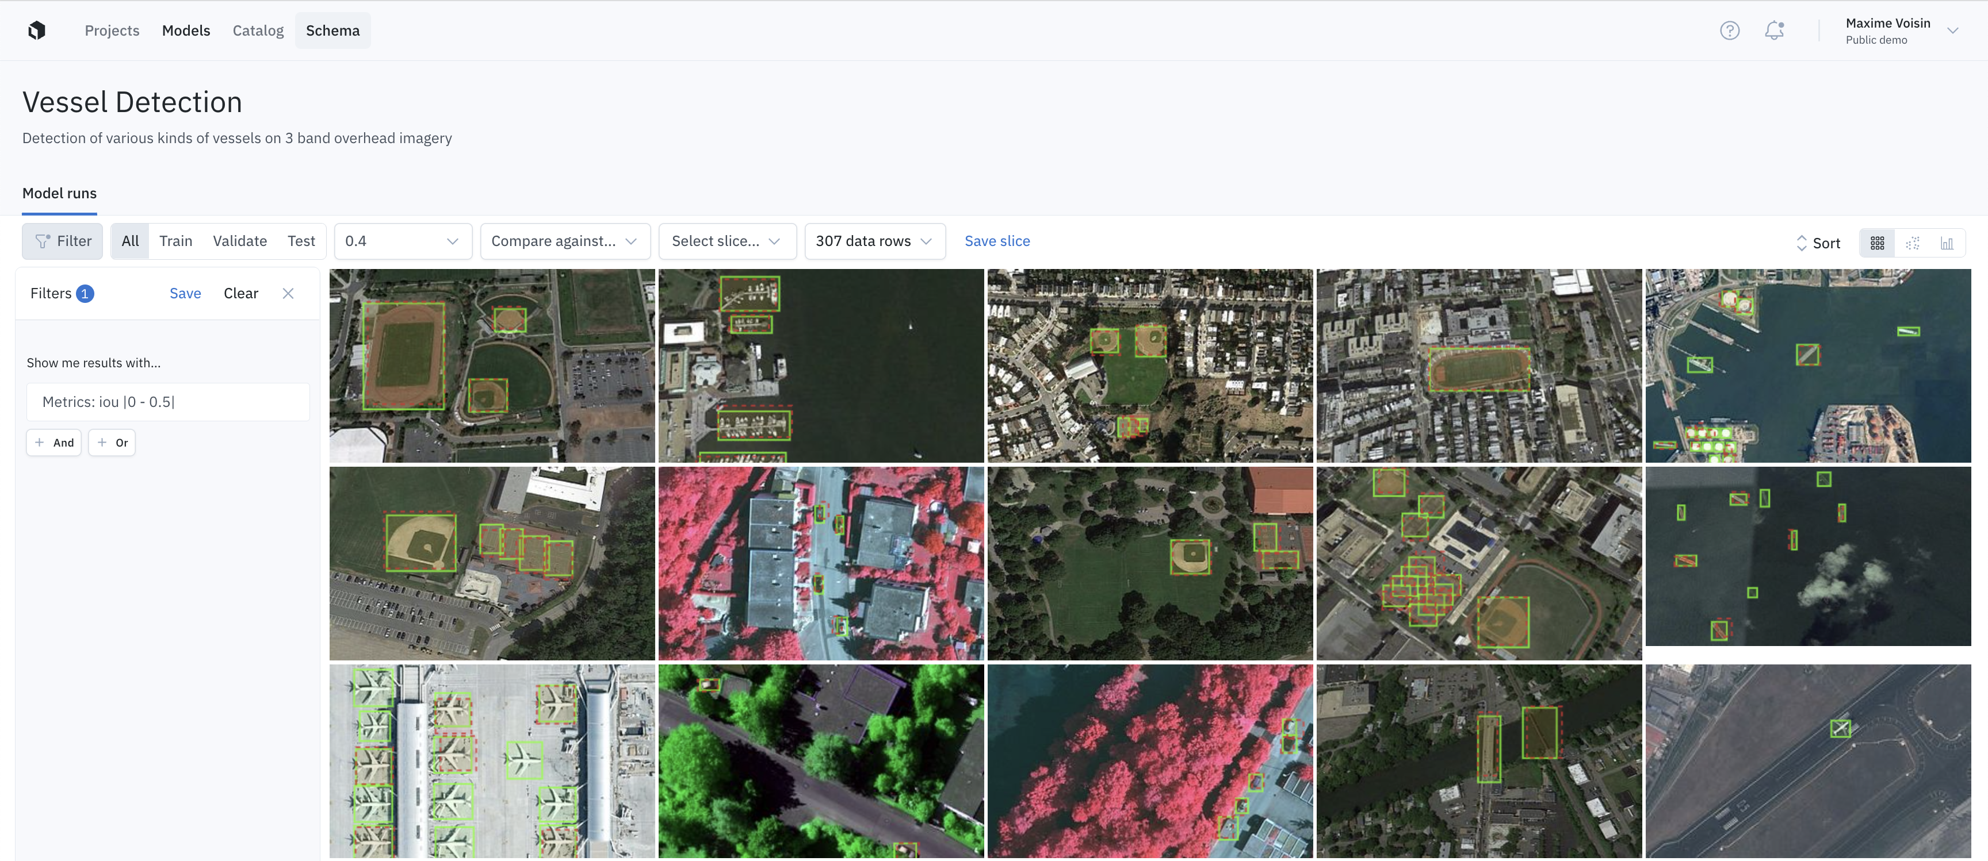Open the Select slice dropdown
The image size is (1988, 861).
726,241
